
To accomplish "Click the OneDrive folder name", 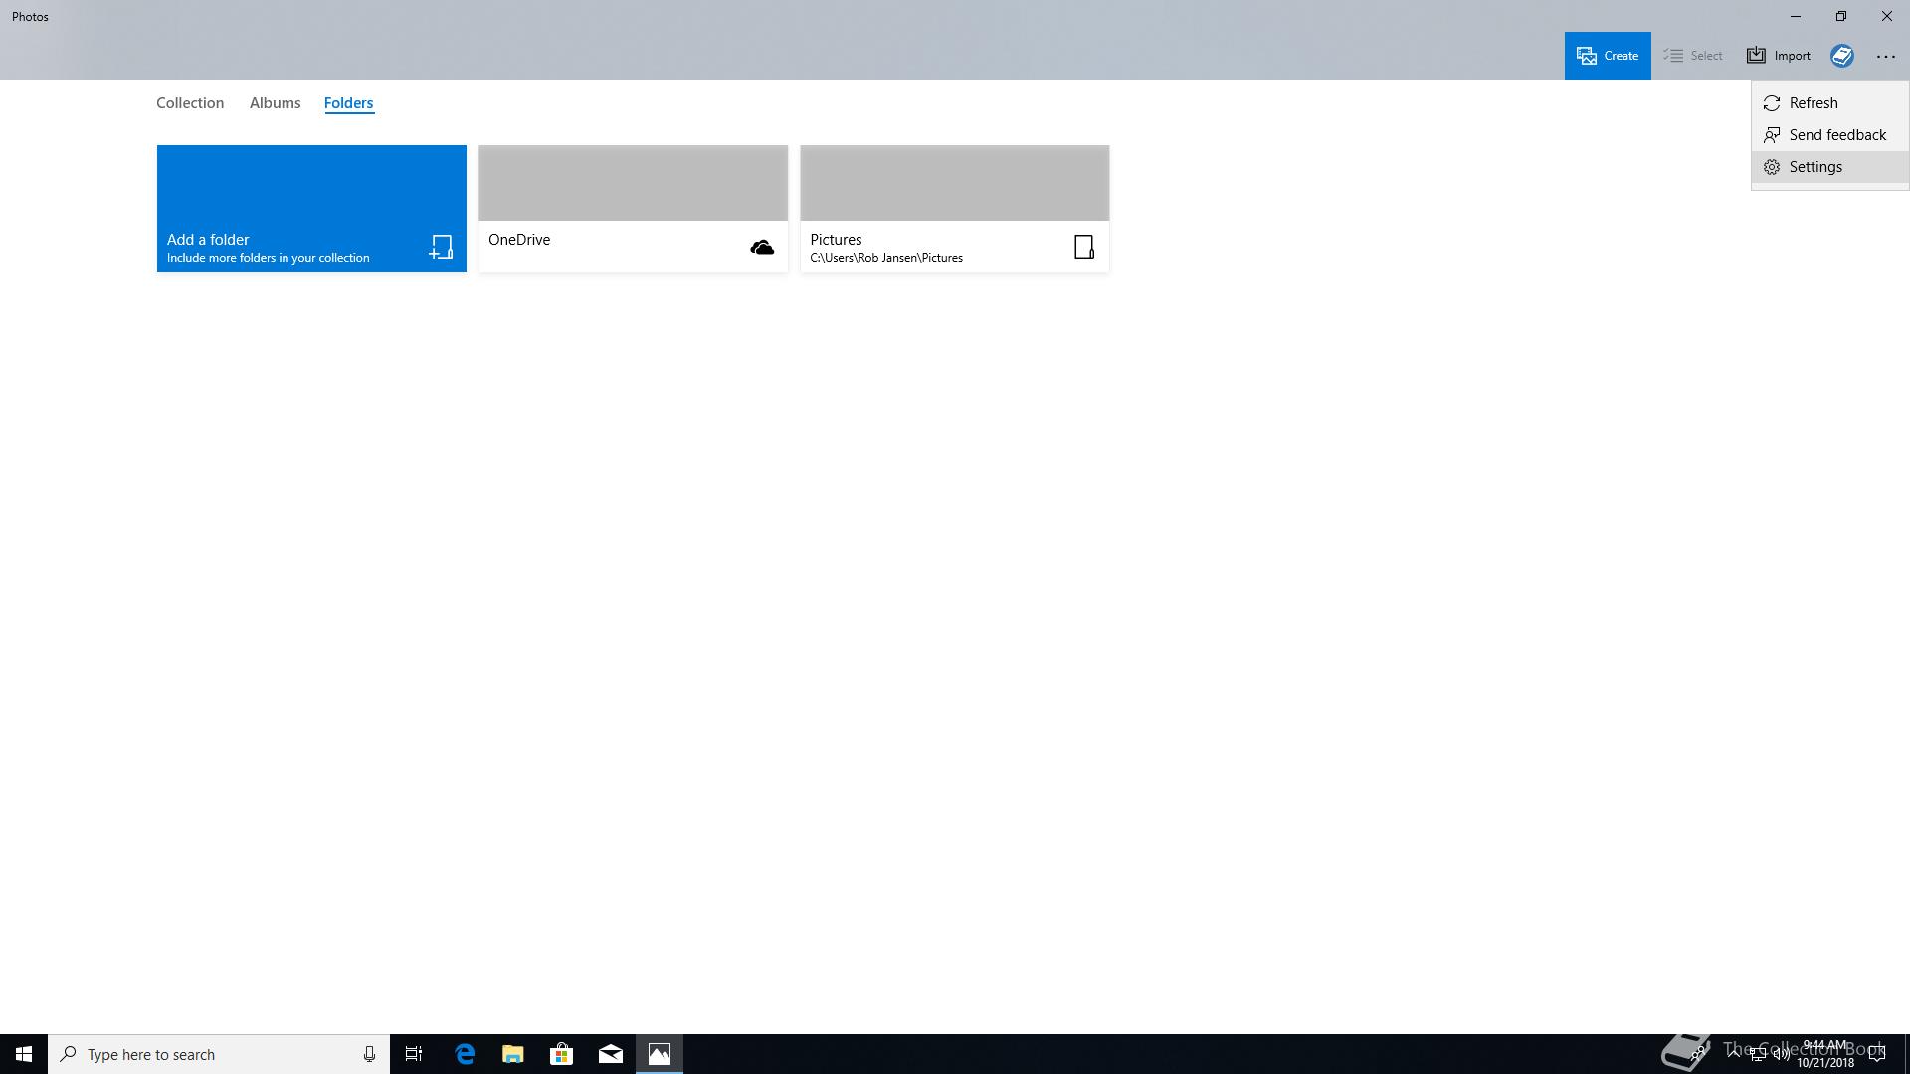I will pyautogui.click(x=519, y=240).
